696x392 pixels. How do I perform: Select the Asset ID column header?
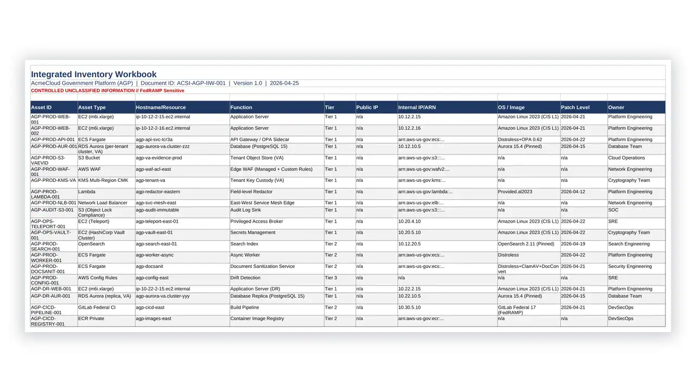click(x=54, y=107)
